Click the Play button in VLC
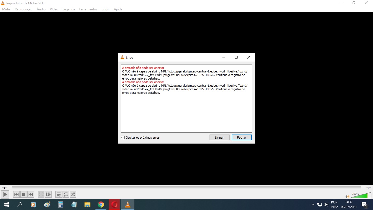 point(5,194)
